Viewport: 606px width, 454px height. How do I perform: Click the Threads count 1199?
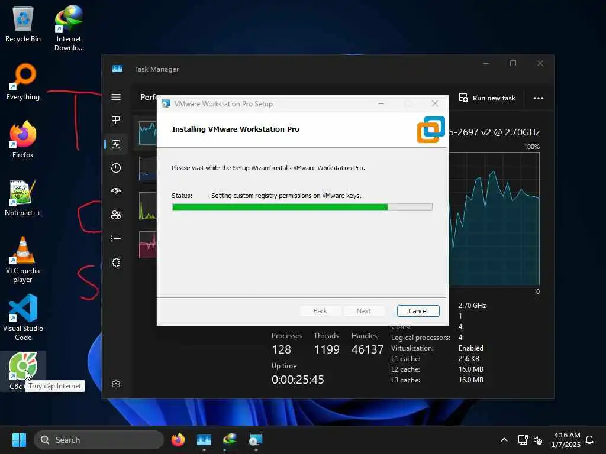click(327, 350)
